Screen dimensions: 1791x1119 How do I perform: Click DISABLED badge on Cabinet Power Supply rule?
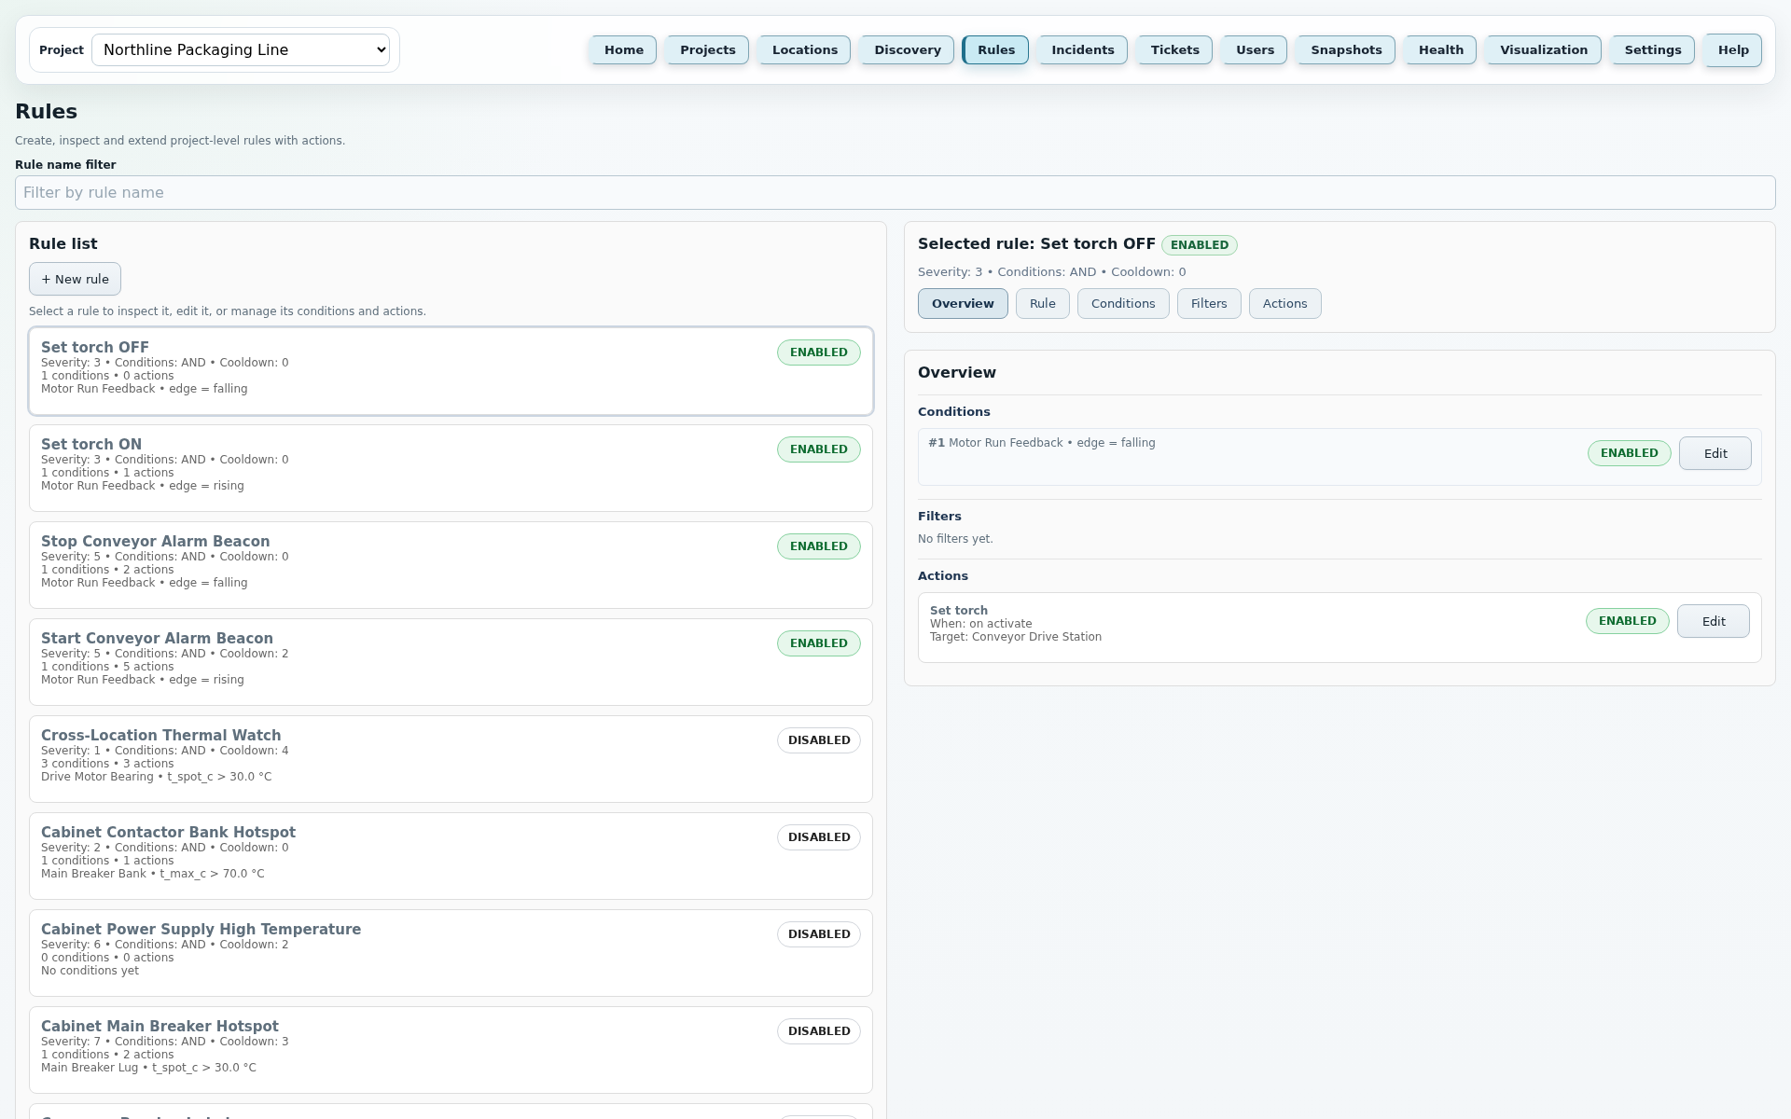[x=818, y=934]
